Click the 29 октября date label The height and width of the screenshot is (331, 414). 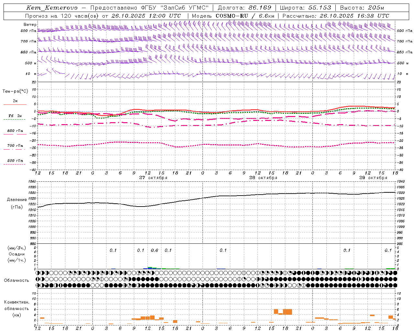point(373,178)
